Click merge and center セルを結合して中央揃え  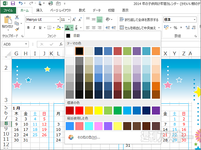(x=138, y=28)
